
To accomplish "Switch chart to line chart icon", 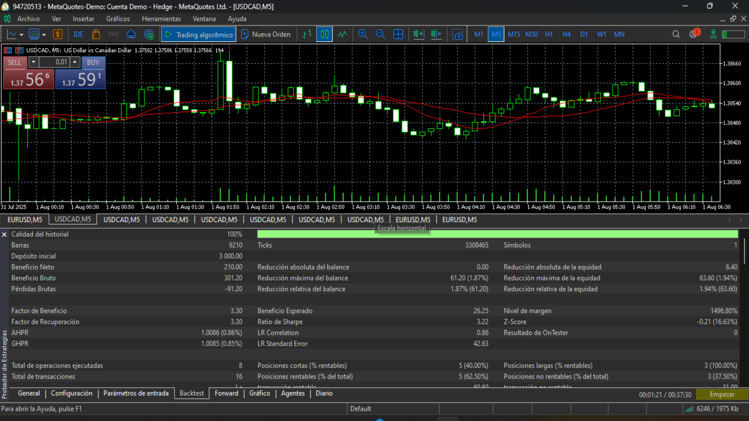I will click(x=342, y=34).
